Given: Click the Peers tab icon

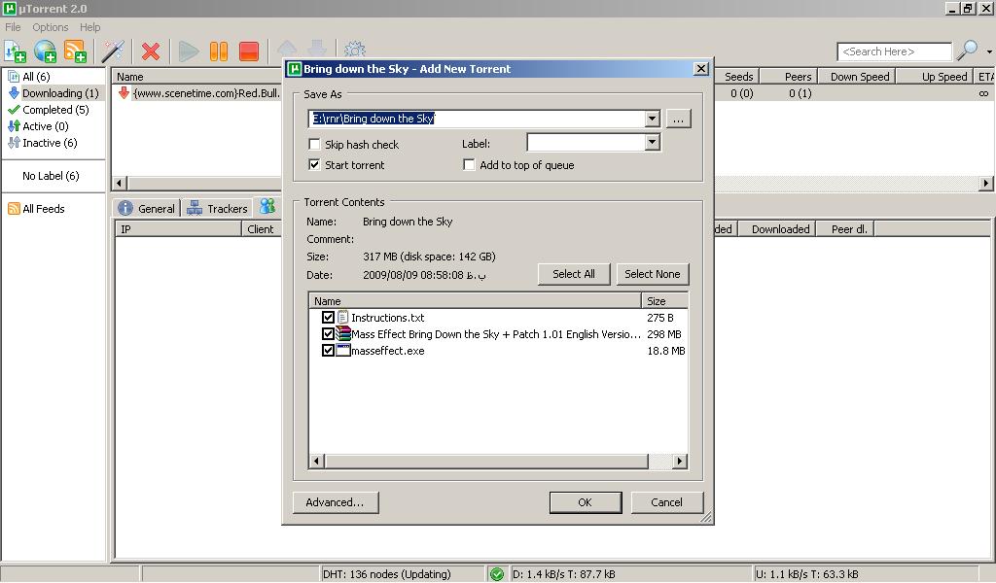Looking at the screenshot, I should [267, 206].
